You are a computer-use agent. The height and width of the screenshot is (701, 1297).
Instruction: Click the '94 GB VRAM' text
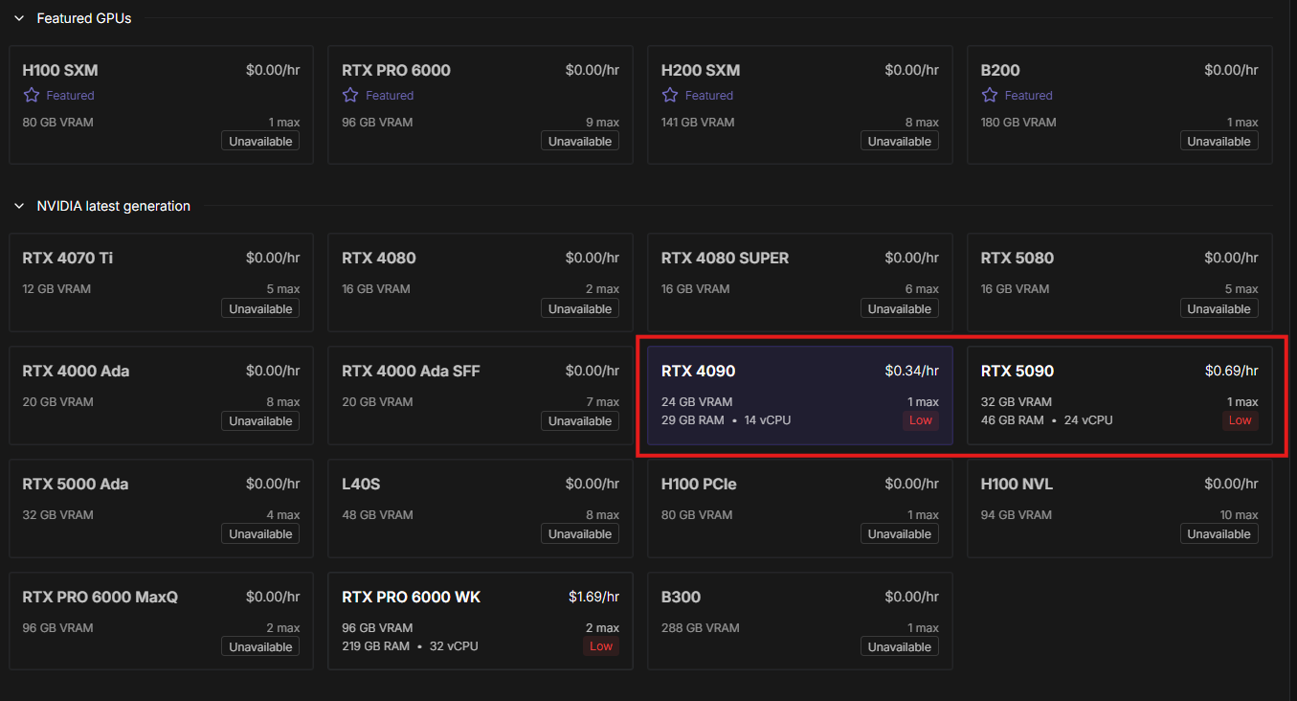pos(1017,514)
